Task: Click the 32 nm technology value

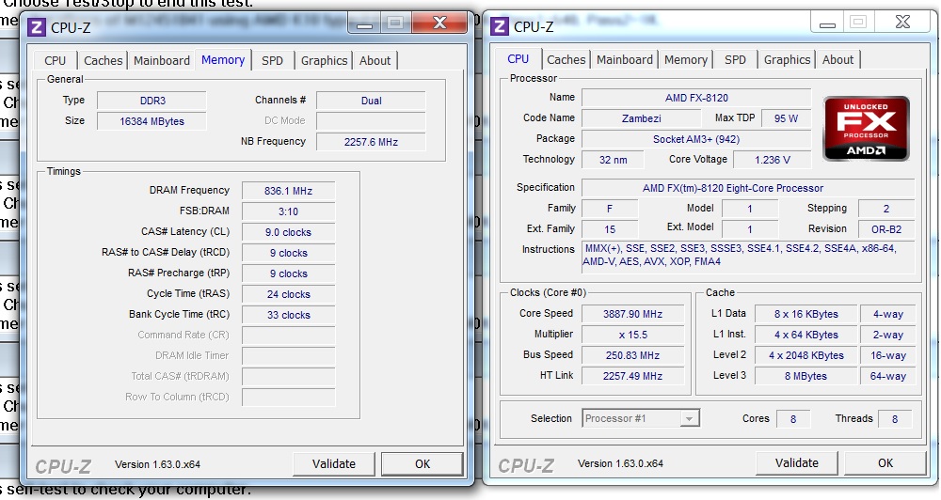Action: coord(613,160)
